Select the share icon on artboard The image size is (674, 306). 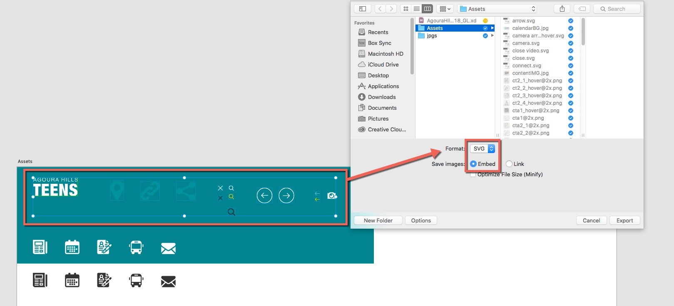pyautogui.click(x=186, y=191)
